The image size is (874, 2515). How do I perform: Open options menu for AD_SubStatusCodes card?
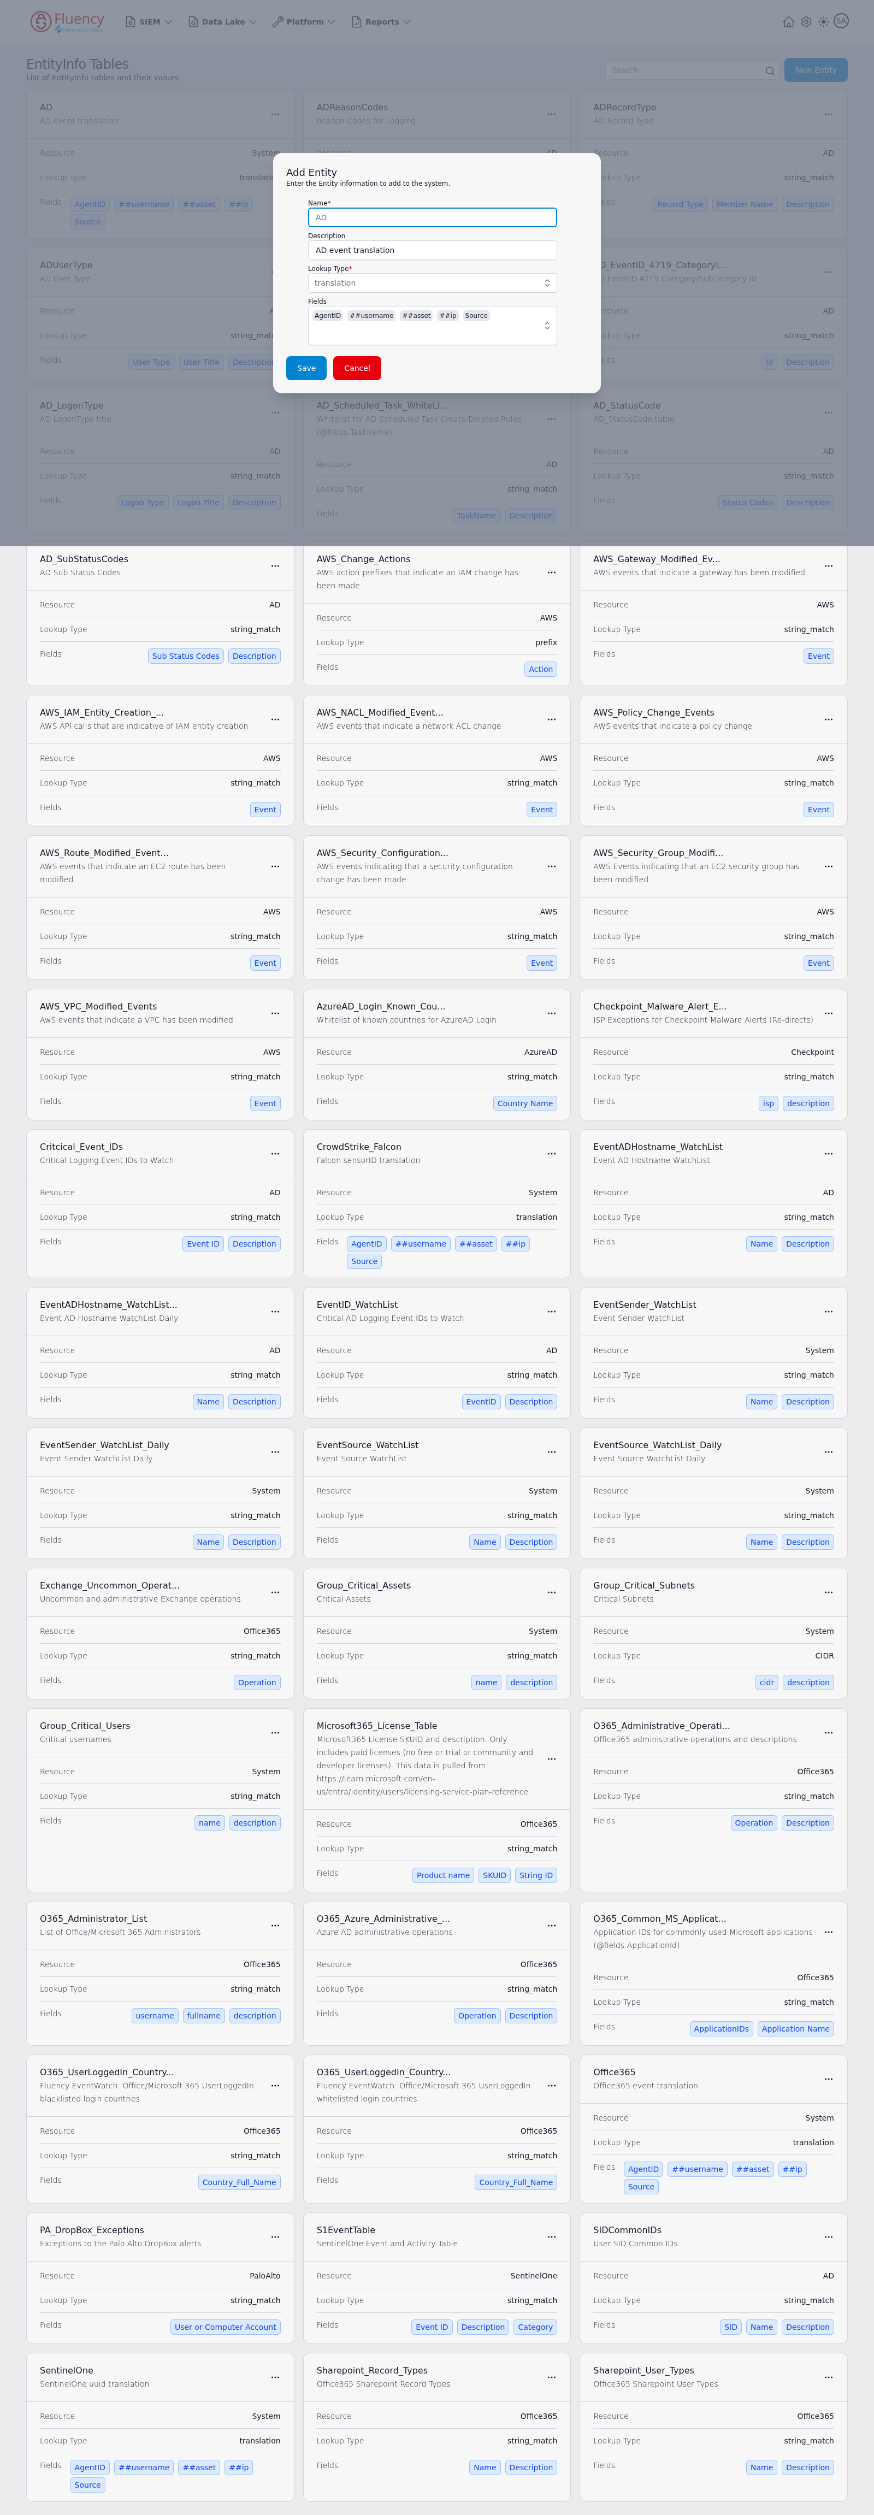point(275,566)
